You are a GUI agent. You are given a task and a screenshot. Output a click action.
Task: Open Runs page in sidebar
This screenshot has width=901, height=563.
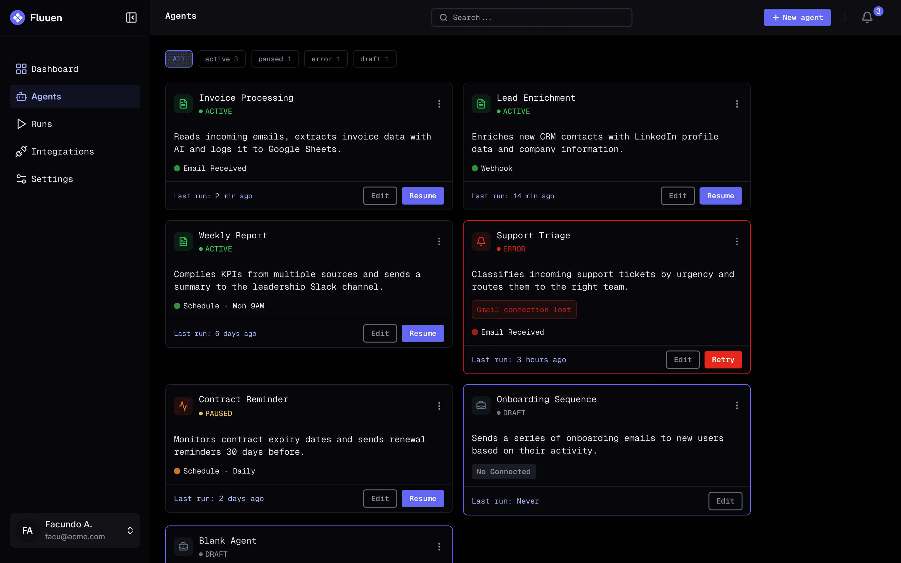[x=75, y=124]
